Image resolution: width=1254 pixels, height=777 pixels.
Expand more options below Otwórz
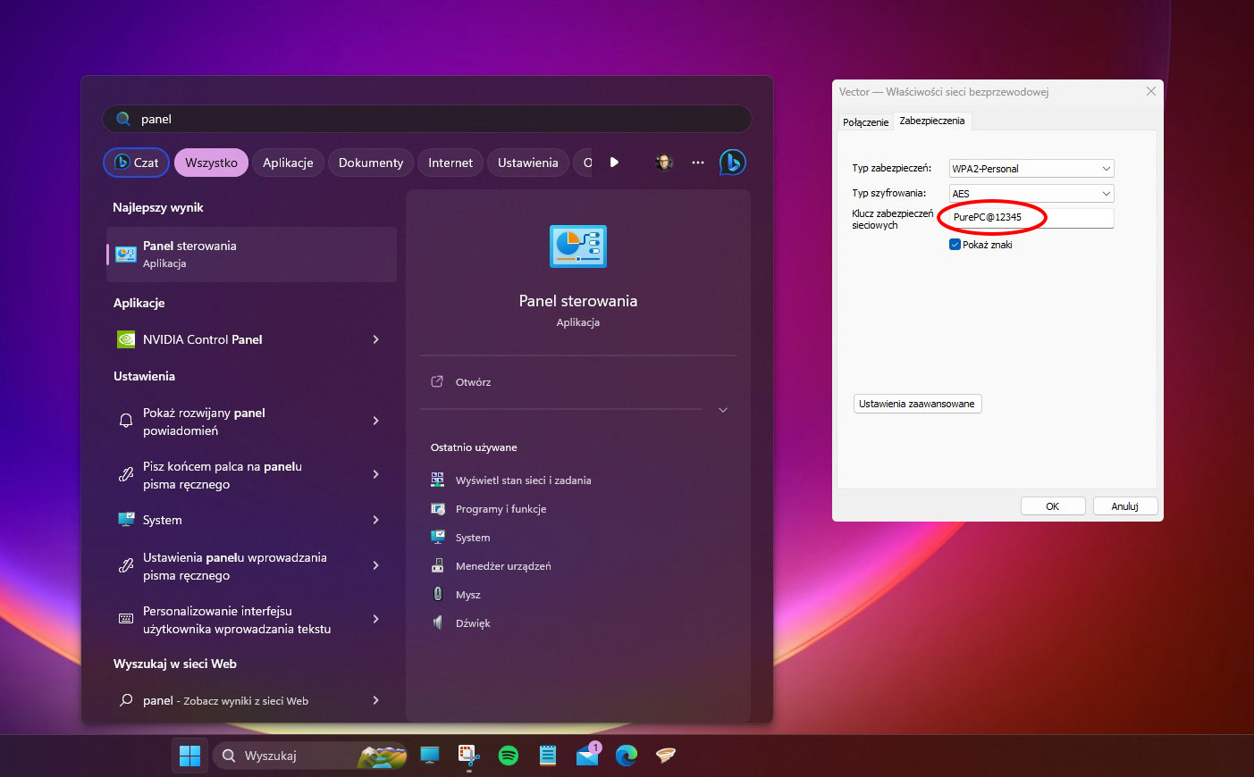tap(722, 410)
